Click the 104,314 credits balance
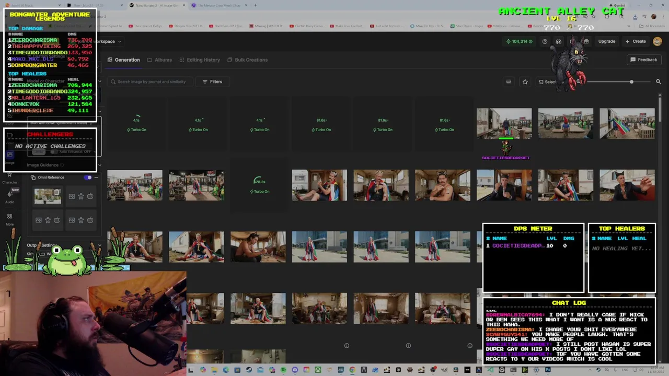 click(519, 41)
